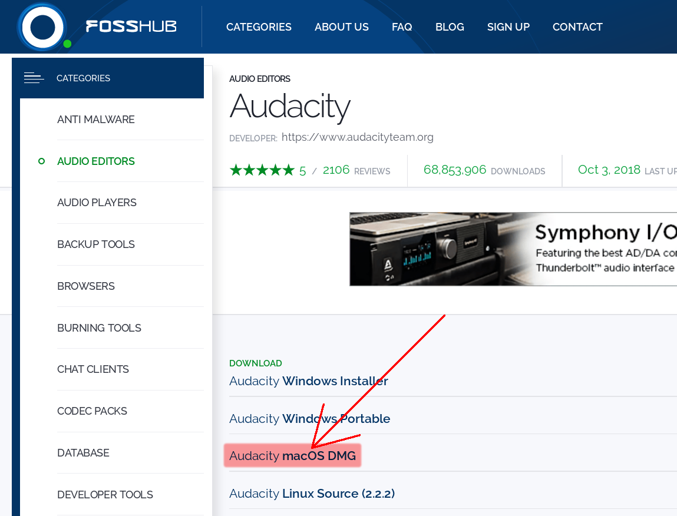Download Audacity Linux Source (2.2.2)
This screenshot has width=677, height=516.
click(312, 493)
